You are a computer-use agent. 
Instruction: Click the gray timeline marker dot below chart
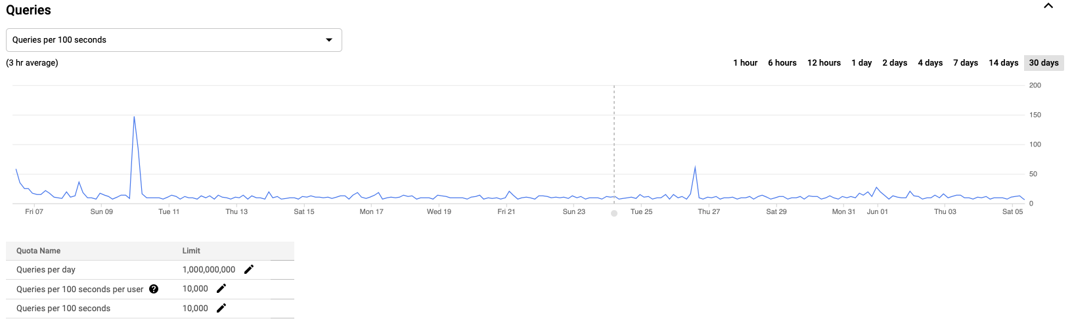(614, 213)
